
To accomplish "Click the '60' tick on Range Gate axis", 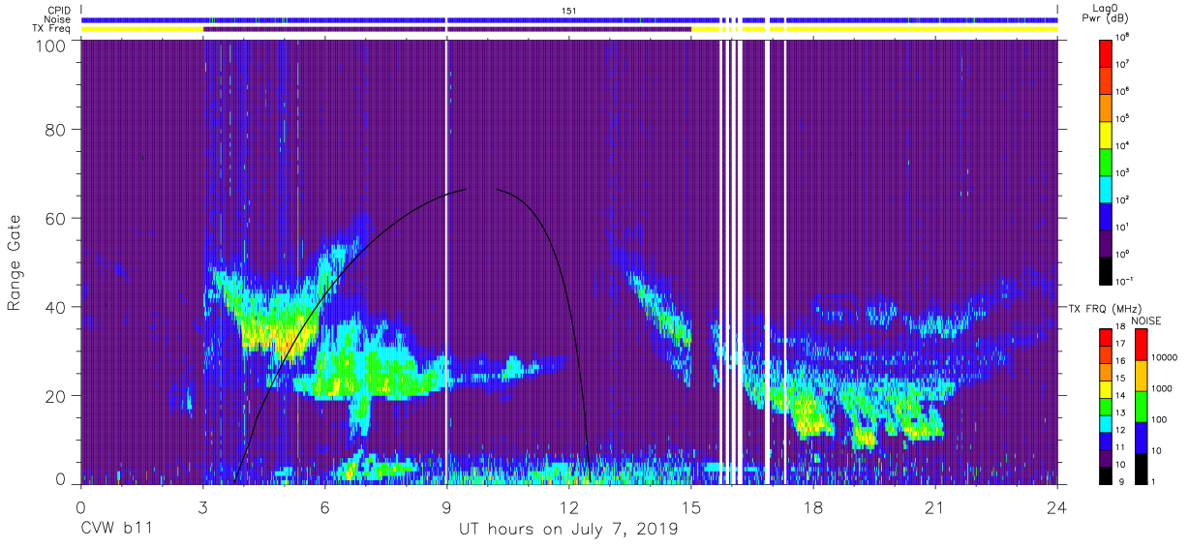I will coord(55,219).
